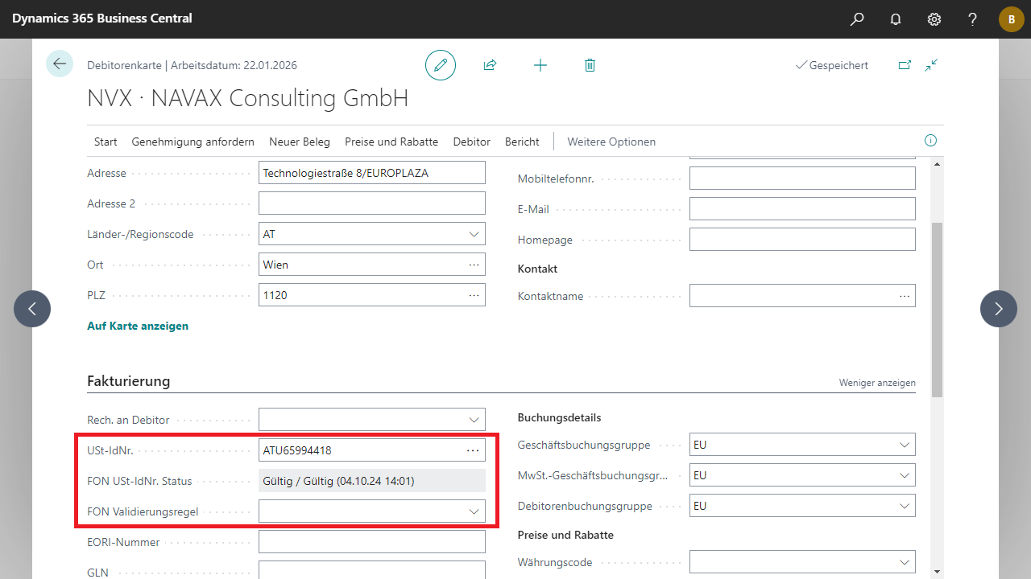Viewport: 1031px width, 579px height.
Task: Open card in a new window
Action: click(905, 65)
